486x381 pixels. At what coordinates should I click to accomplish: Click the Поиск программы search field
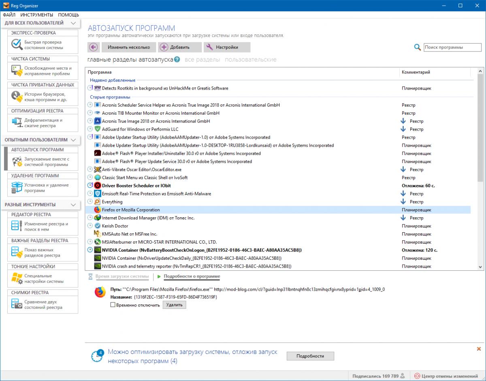(452, 47)
